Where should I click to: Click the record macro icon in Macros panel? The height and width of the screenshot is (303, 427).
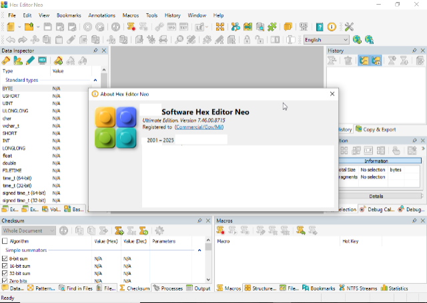pos(220,230)
